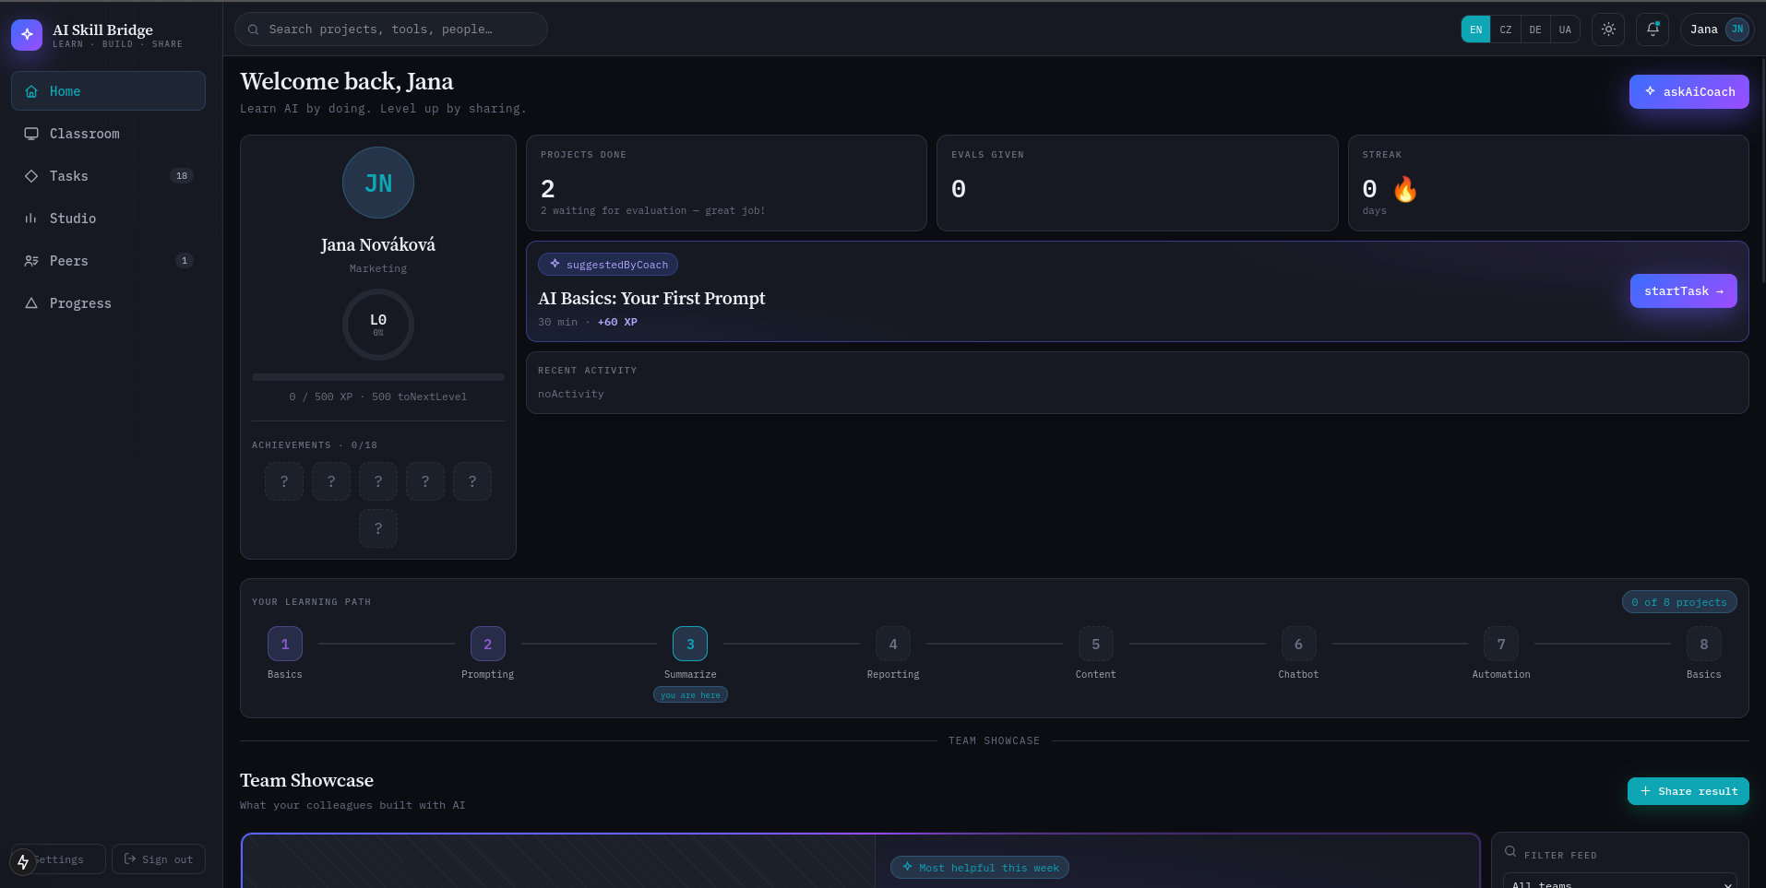Image resolution: width=1766 pixels, height=888 pixels.
Task: Click the '0 of 8 projects' pill
Action: tap(1679, 602)
